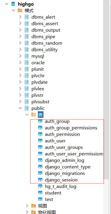This screenshot has height=214, width=111.
Task: Expand the 视图 views folder
Action: click(27, 206)
